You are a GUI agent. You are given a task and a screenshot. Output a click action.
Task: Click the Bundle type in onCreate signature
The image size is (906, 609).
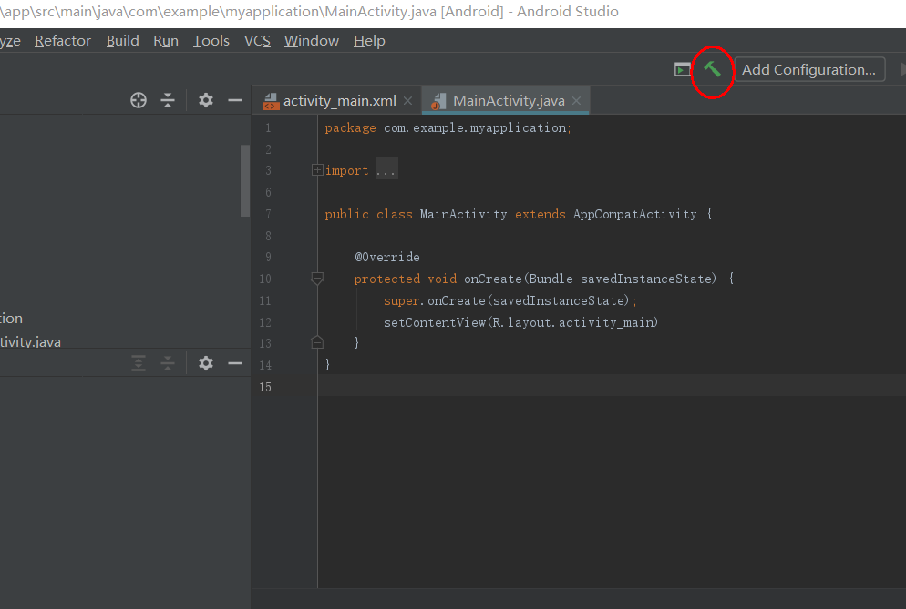click(x=551, y=279)
